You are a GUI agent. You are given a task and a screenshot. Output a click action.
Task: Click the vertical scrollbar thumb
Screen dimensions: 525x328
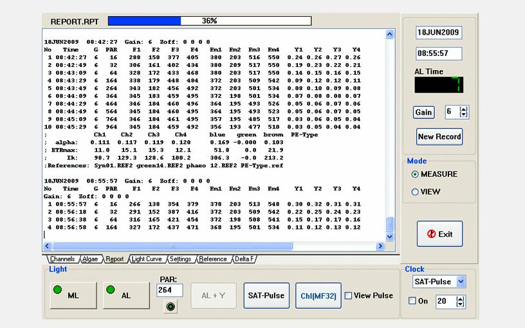pos(389,224)
